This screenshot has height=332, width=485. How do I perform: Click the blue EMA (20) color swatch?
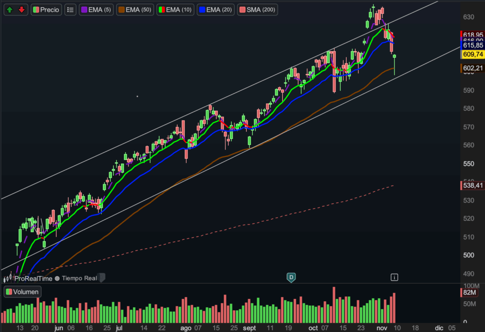(x=201, y=9)
